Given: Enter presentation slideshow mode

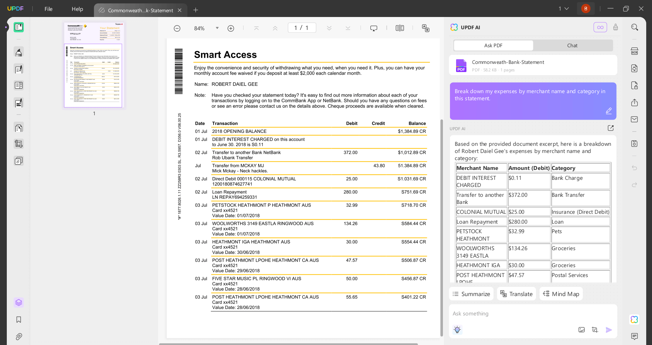Looking at the screenshot, I should pyautogui.click(x=373, y=28).
